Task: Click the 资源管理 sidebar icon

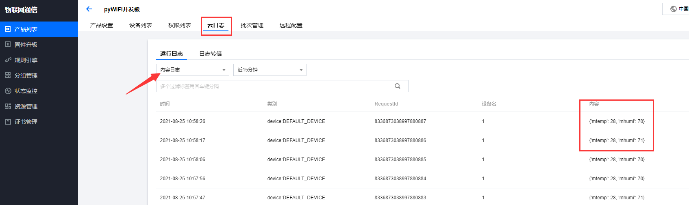Action: [x=8, y=106]
